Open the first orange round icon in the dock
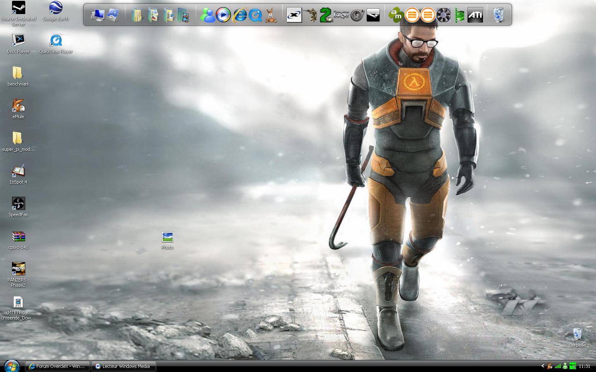The width and height of the screenshot is (596, 372). (x=412, y=15)
